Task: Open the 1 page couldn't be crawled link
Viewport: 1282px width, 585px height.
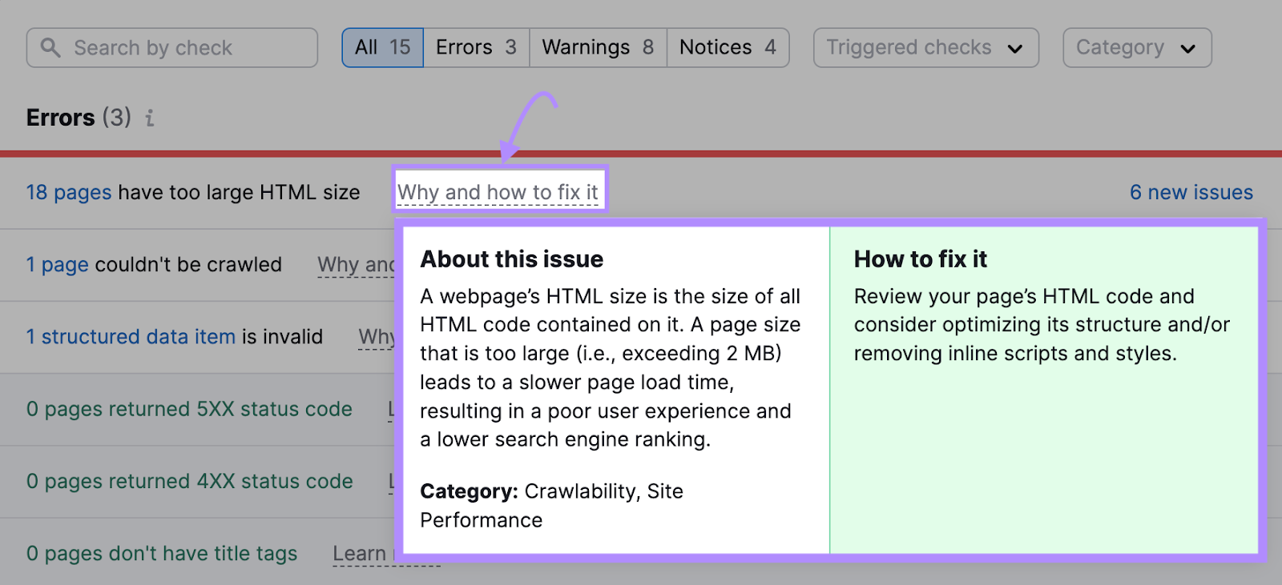Action: [x=57, y=265]
